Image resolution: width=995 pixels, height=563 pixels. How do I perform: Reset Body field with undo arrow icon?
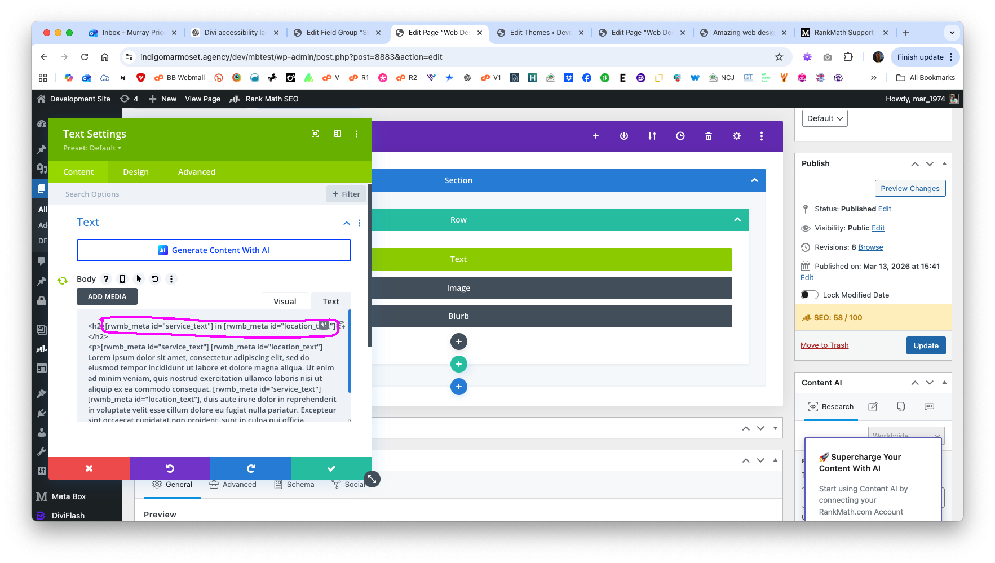155,279
